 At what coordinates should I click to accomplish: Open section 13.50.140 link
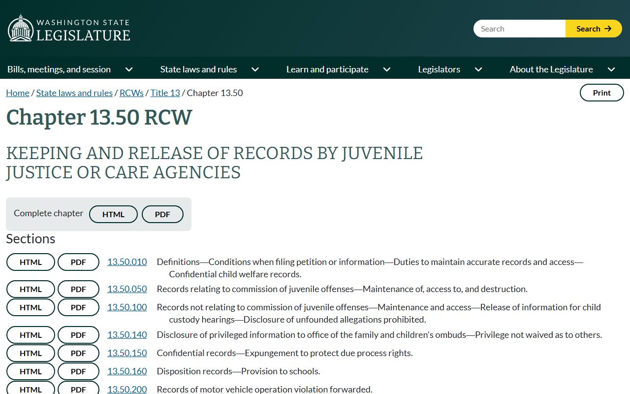click(x=127, y=335)
